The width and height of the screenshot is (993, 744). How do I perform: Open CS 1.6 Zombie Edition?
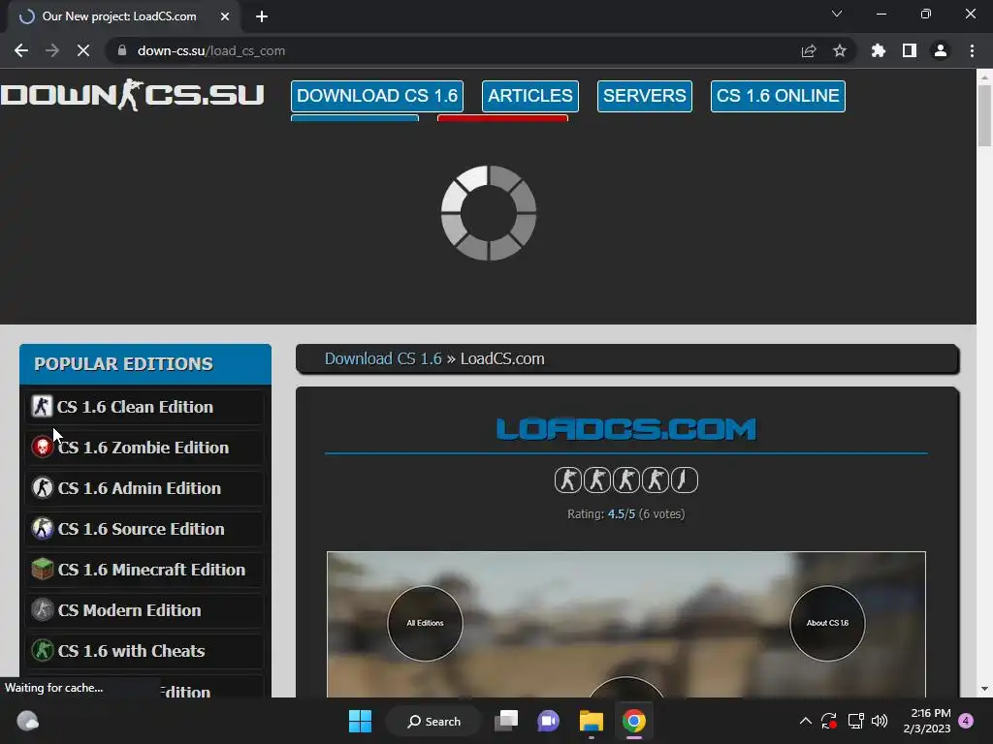144,448
